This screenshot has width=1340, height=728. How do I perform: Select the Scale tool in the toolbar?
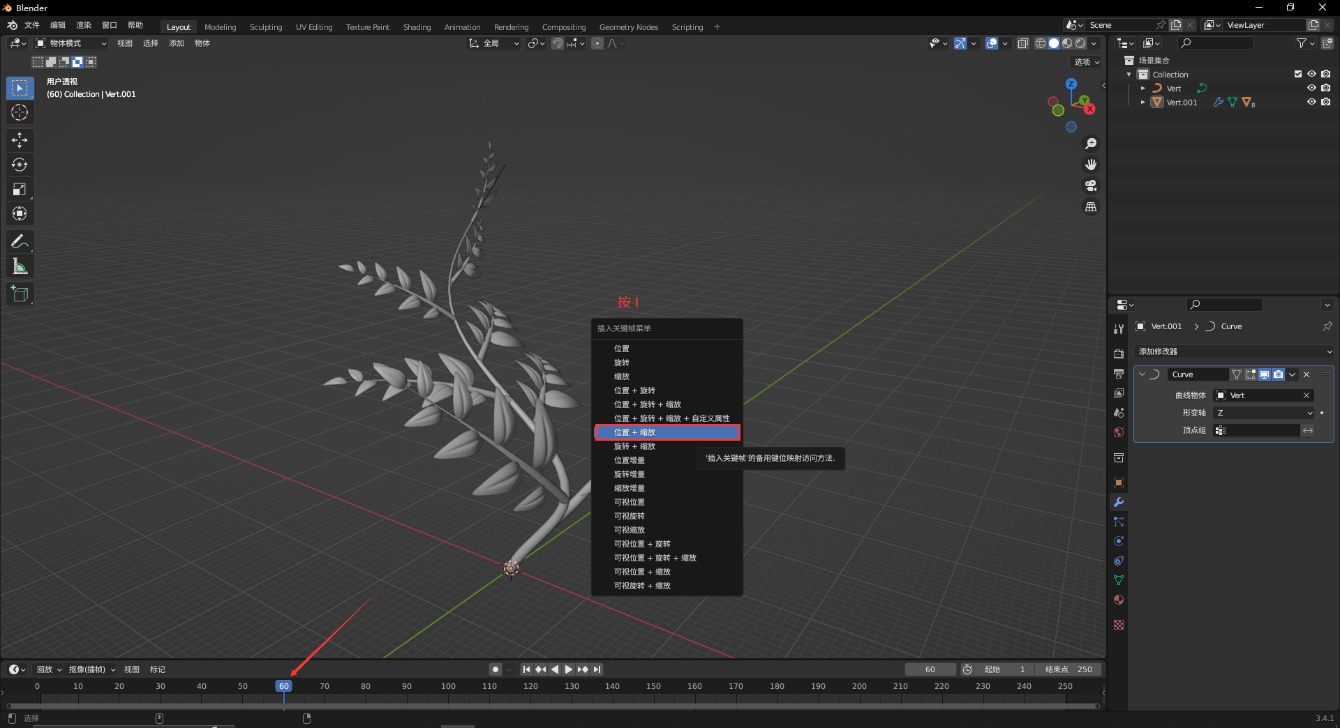point(20,189)
